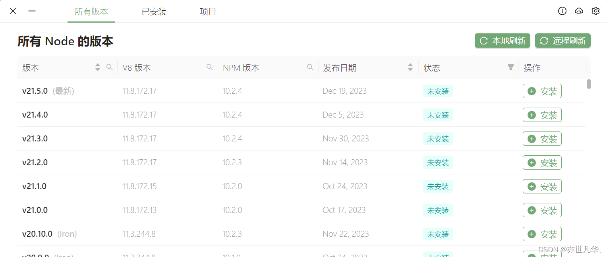The height and width of the screenshot is (257, 607).
Task: Install Node v21.1.0
Action: [542, 186]
